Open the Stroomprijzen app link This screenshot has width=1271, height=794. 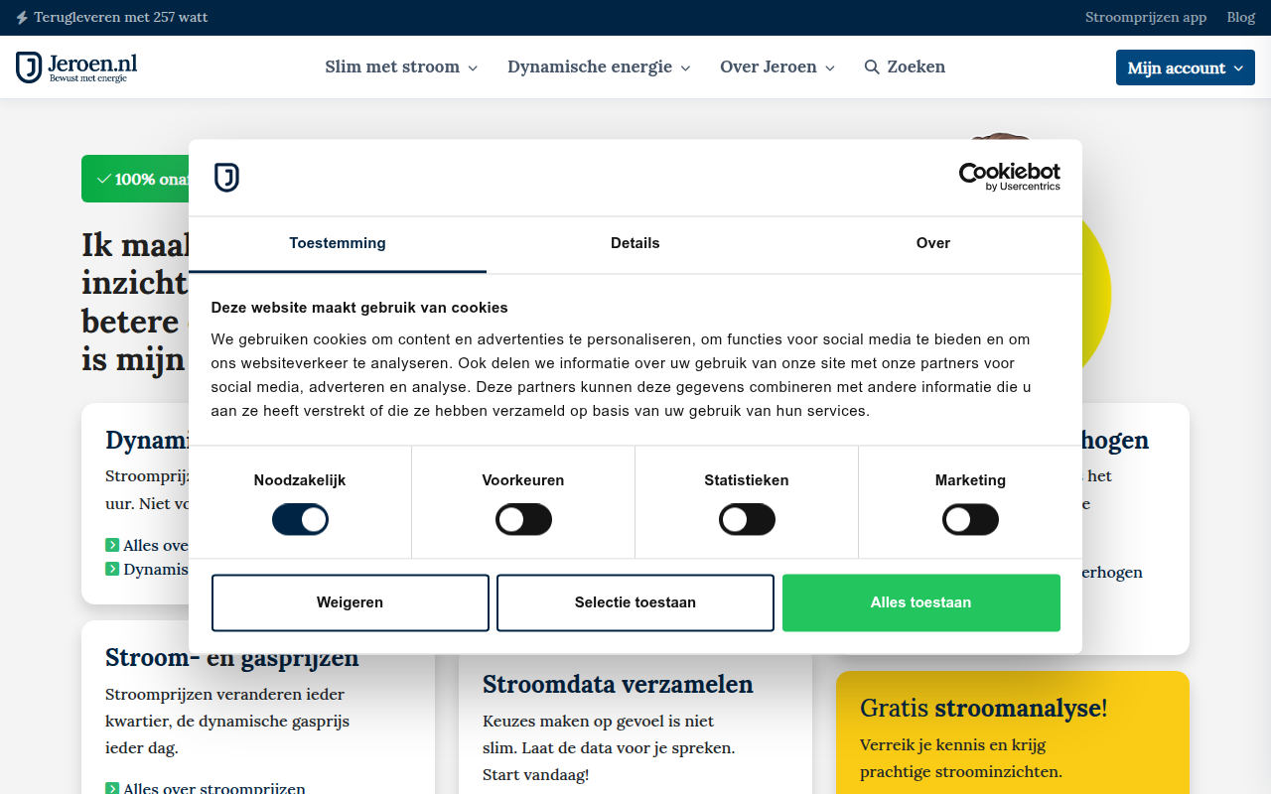[1146, 18]
